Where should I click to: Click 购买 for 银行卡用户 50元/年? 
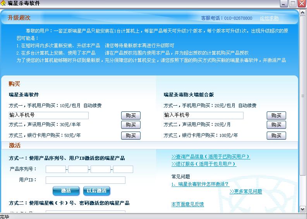[131, 135]
